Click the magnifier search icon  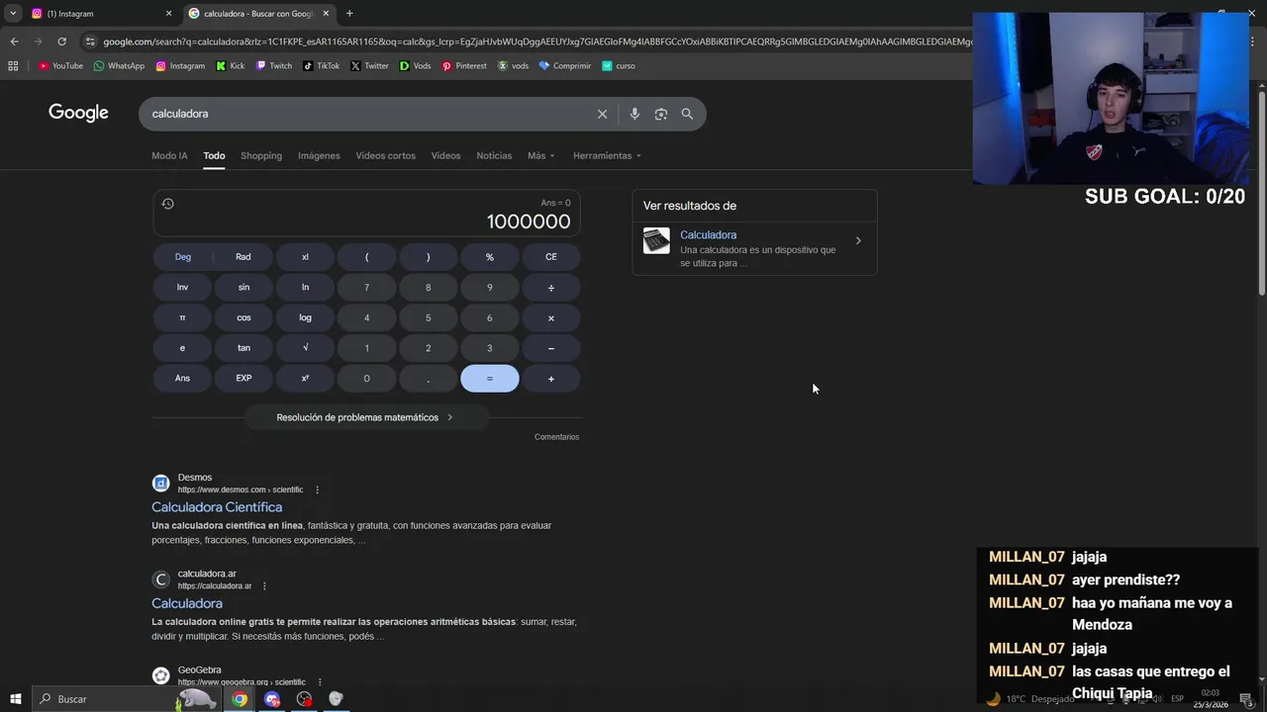687,114
